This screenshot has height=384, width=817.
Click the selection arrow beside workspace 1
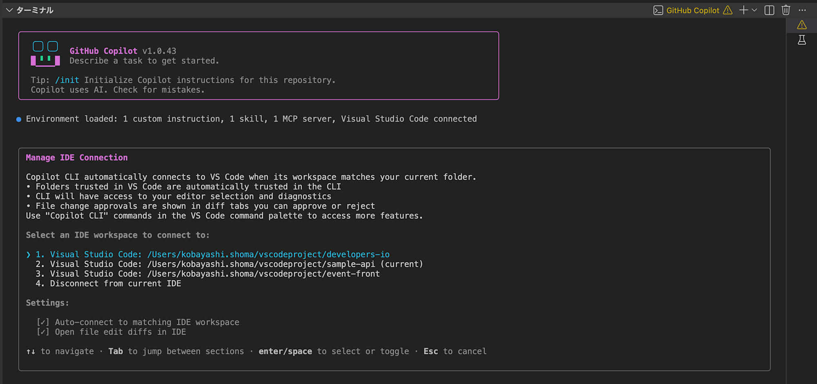(28, 255)
